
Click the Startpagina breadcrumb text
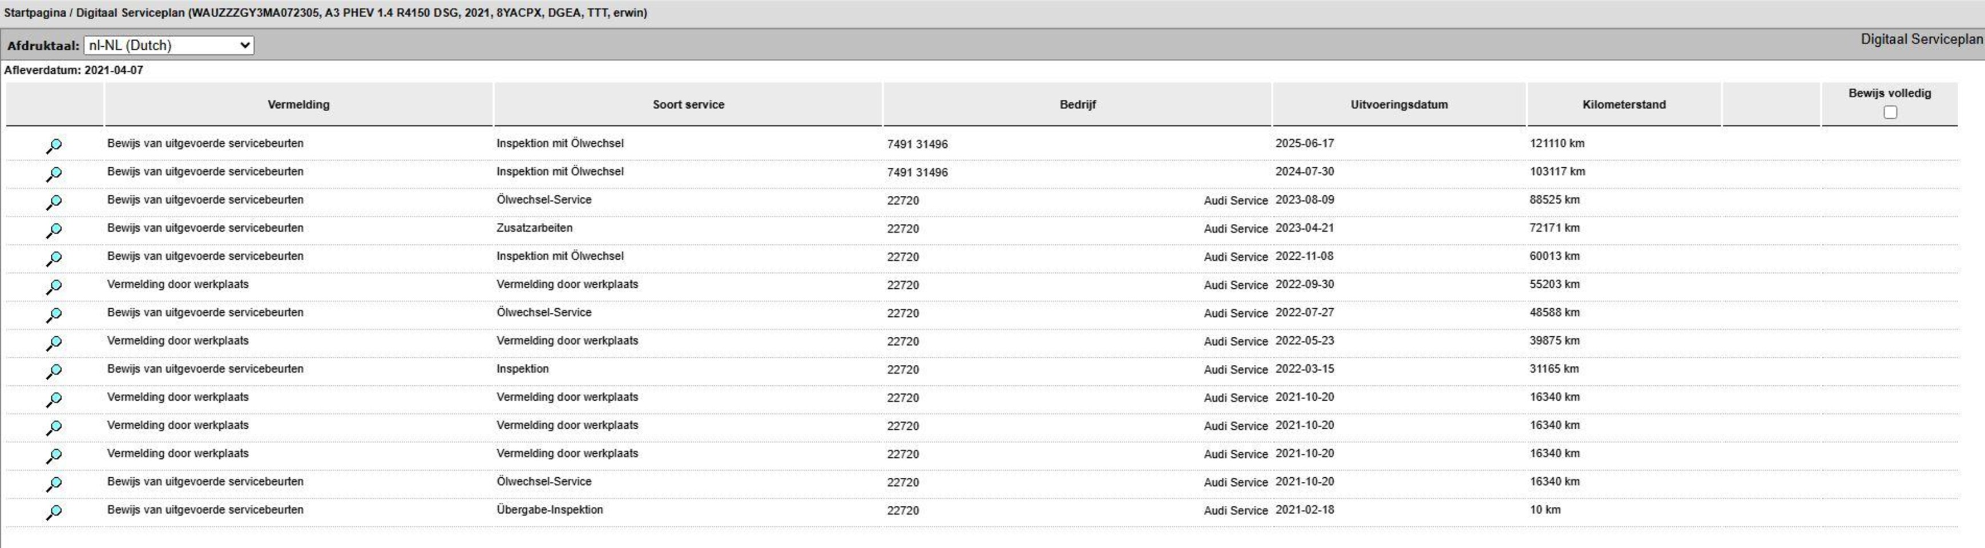[35, 13]
